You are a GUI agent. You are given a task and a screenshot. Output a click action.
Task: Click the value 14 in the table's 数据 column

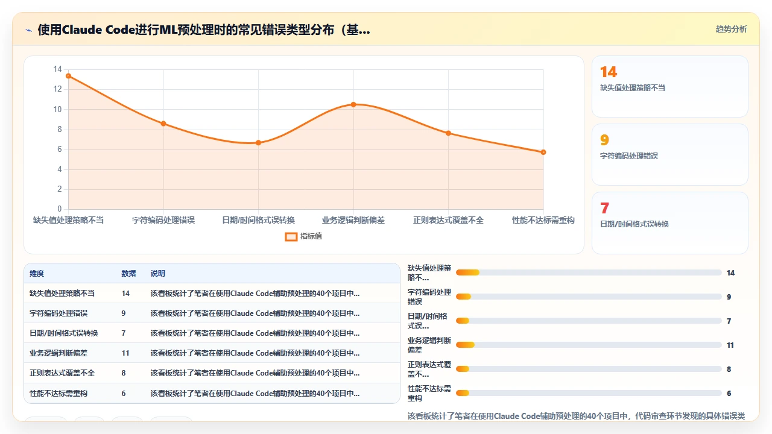(x=125, y=294)
